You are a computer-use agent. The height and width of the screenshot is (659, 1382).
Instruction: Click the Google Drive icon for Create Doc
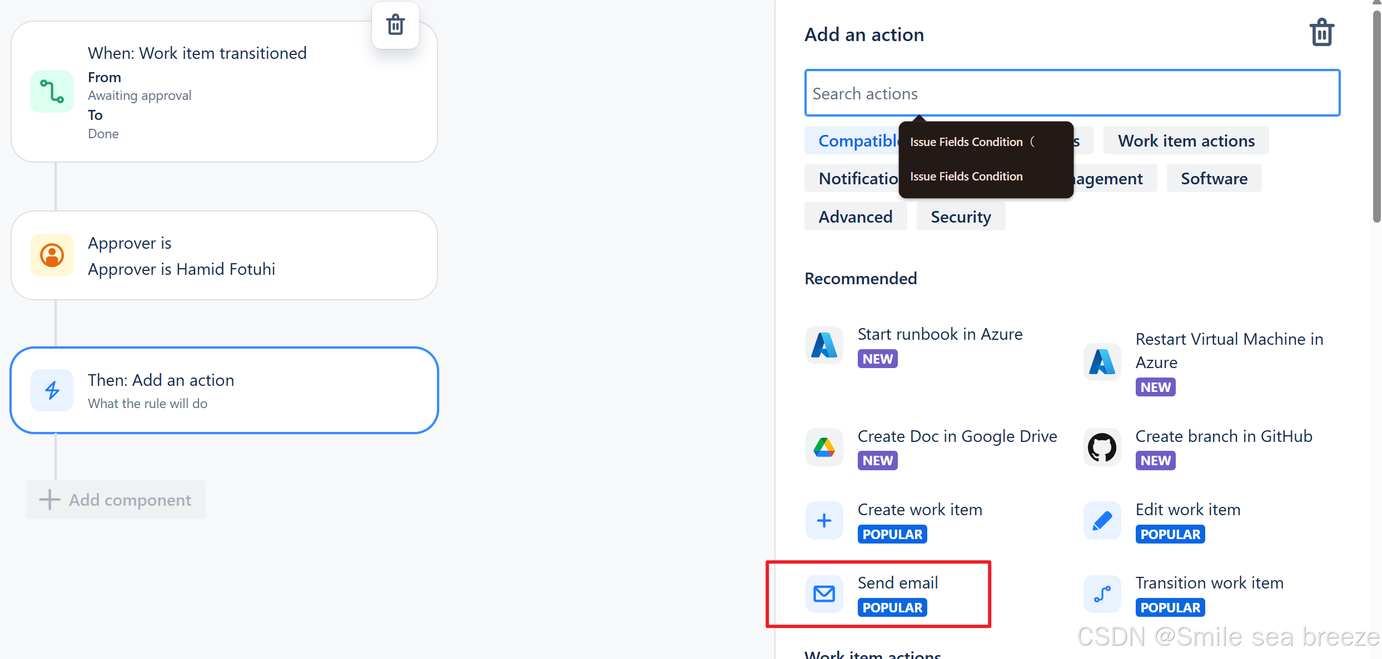click(x=824, y=447)
